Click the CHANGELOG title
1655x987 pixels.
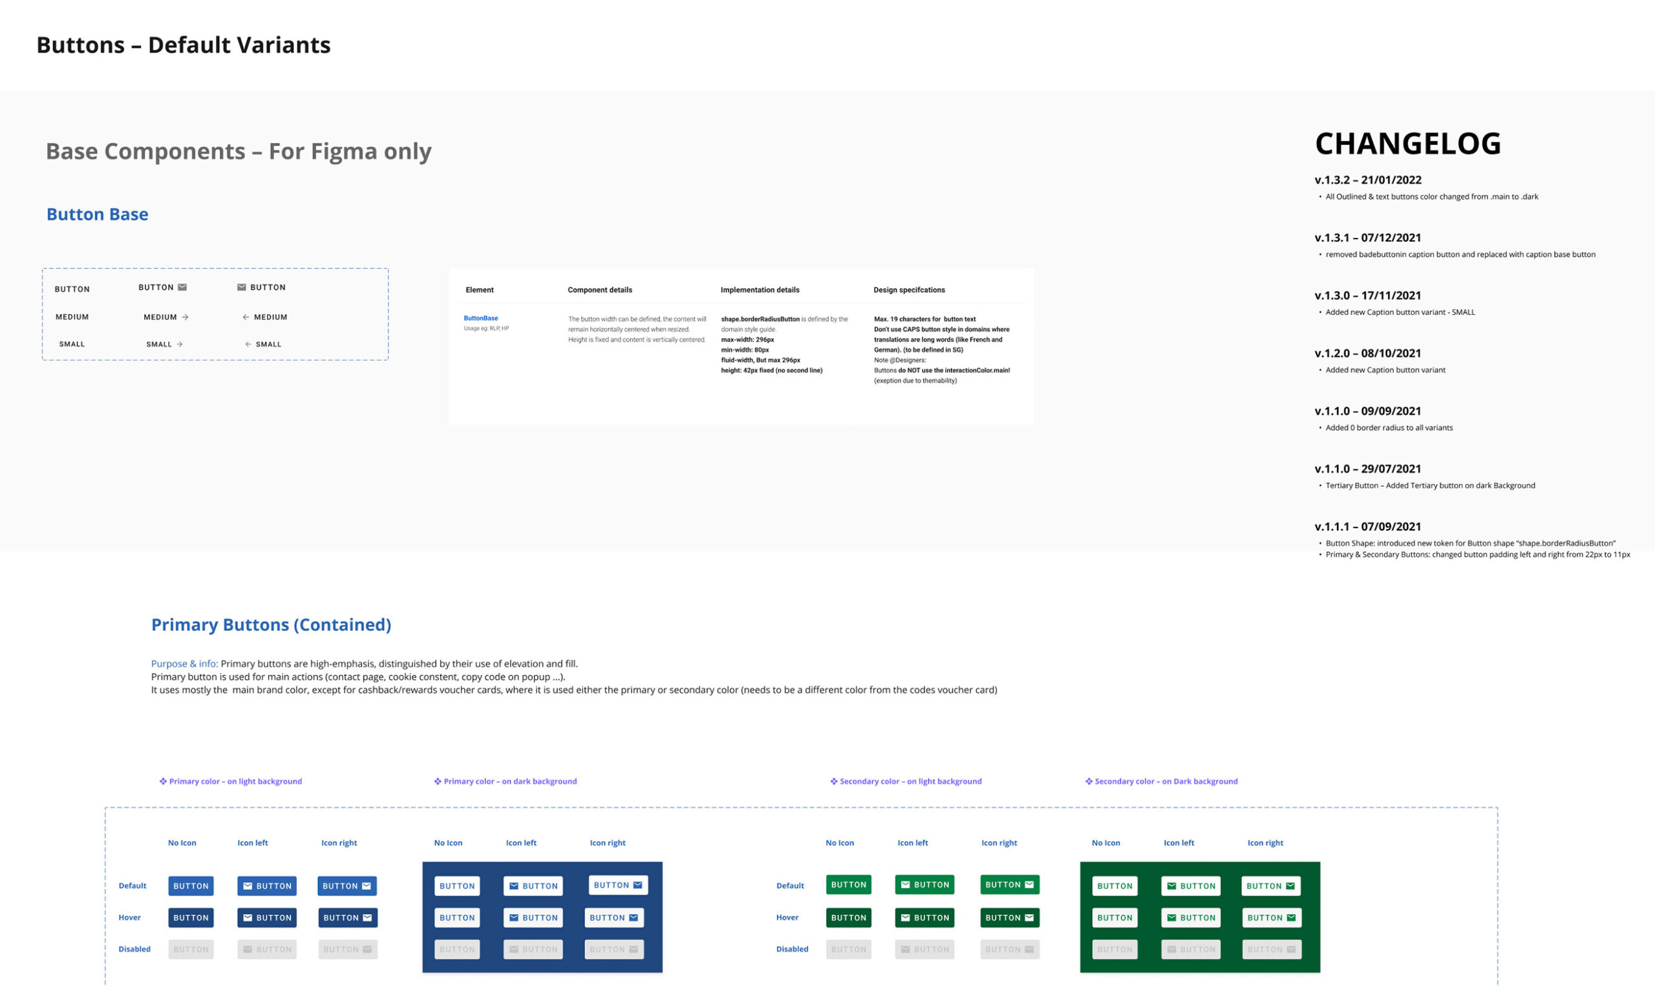[x=1408, y=143]
